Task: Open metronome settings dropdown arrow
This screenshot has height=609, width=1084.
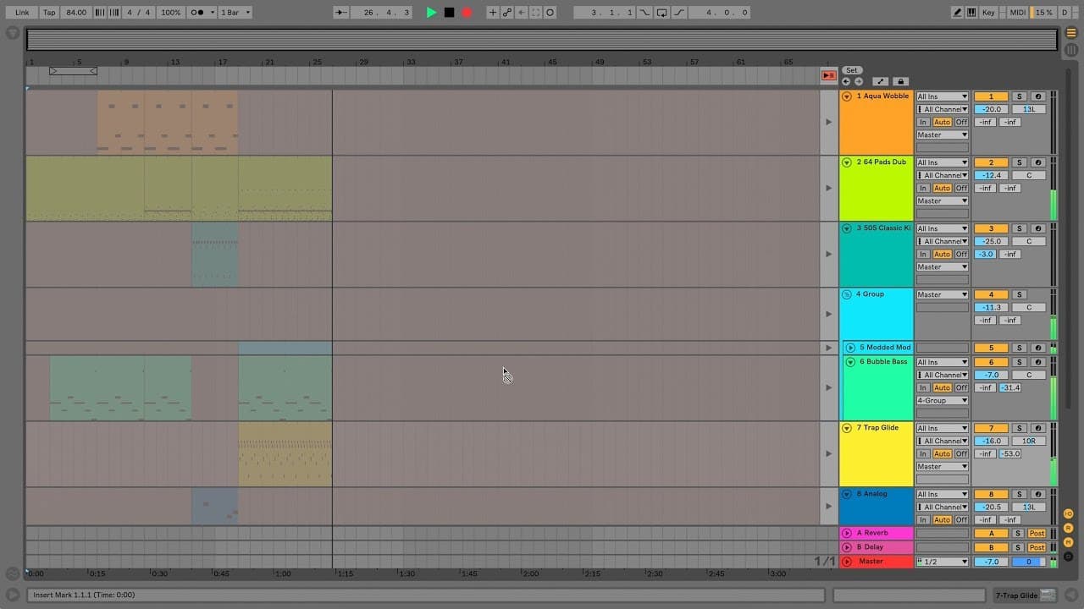Action: tap(212, 13)
